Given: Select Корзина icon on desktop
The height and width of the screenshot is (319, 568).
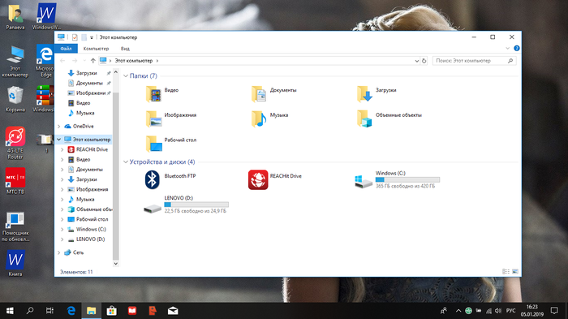Looking at the screenshot, I should tap(15, 99).
